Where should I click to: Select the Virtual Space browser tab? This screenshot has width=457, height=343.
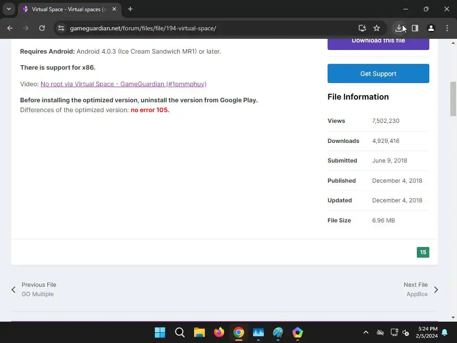click(69, 9)
